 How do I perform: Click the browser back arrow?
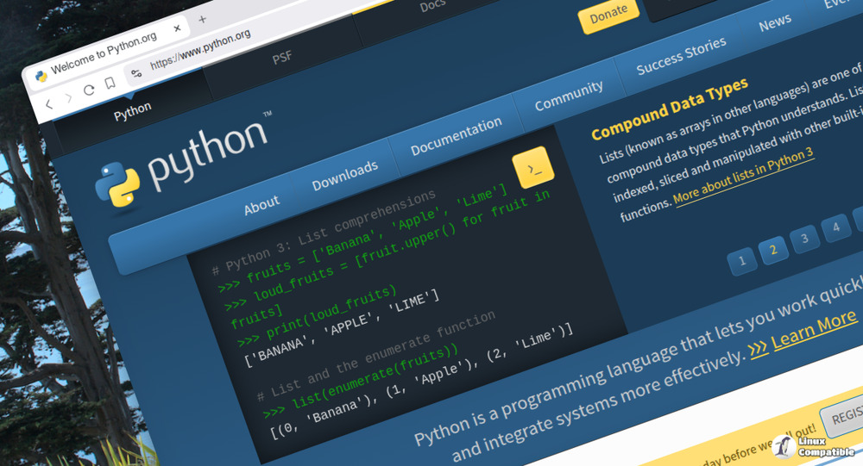(49, 103)
